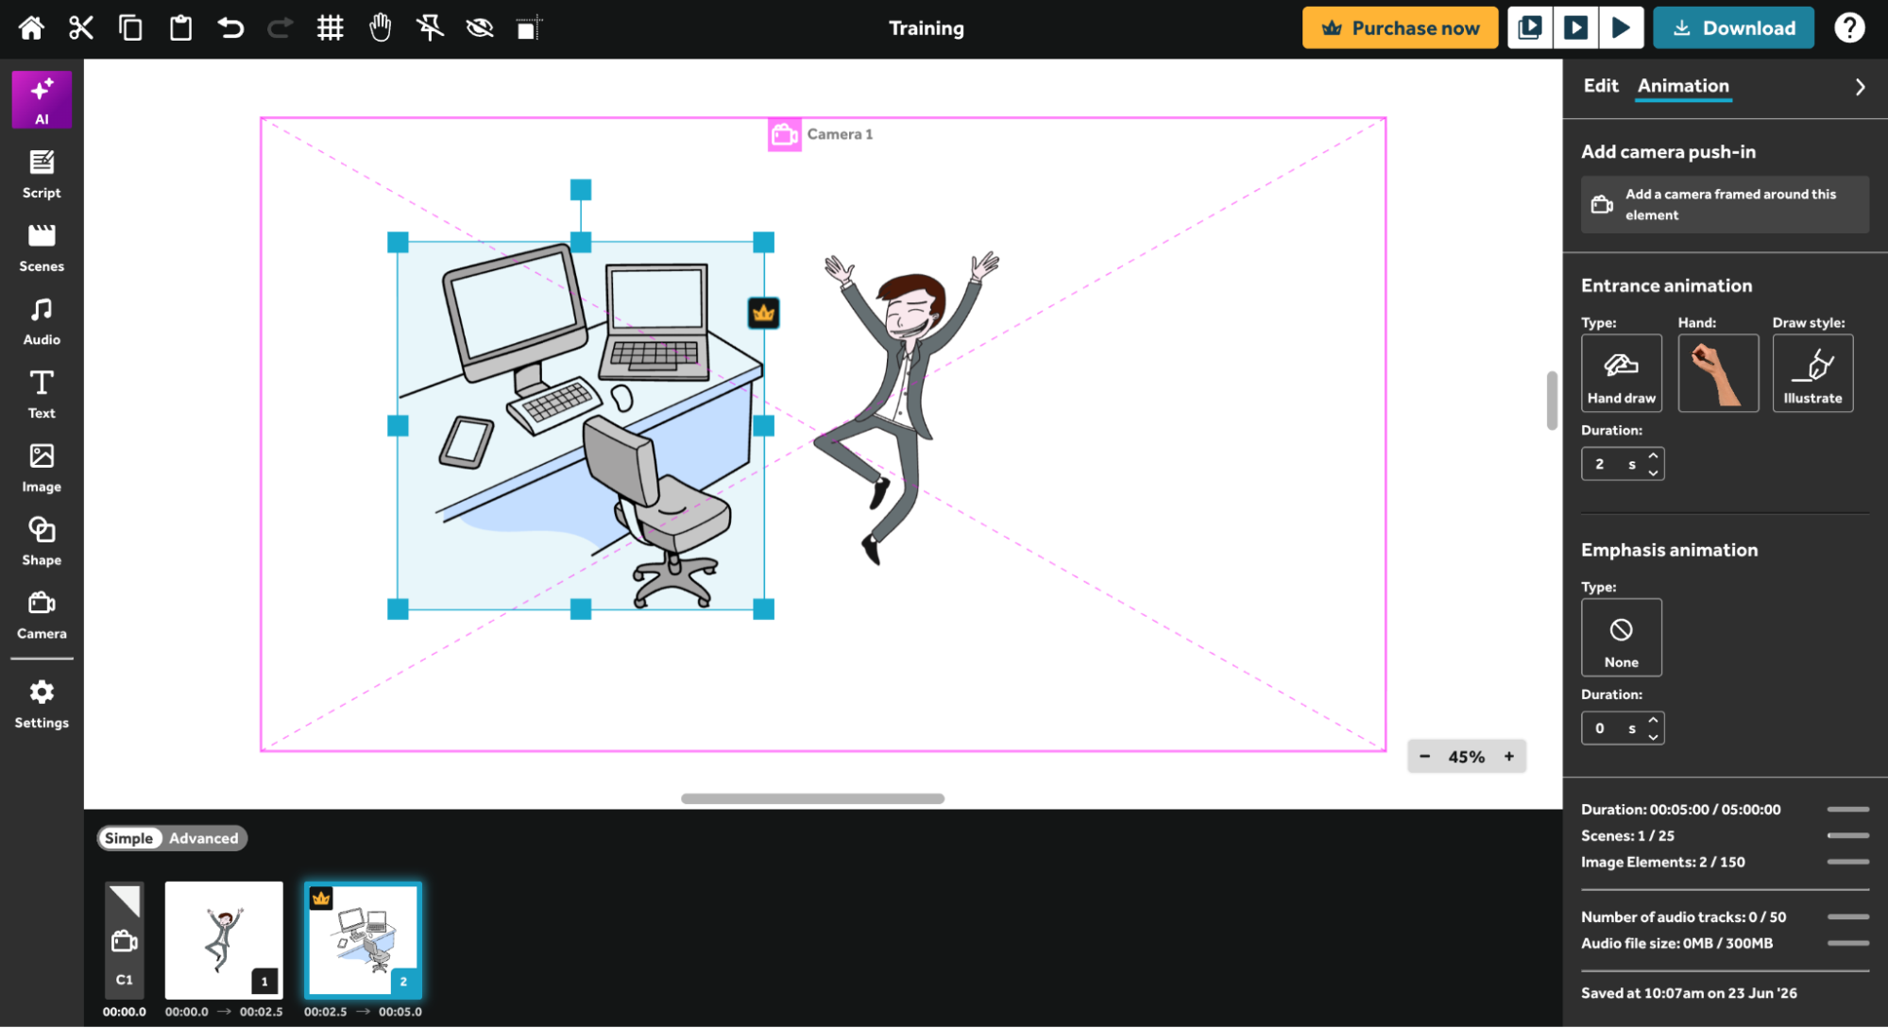Image resolution: width=1888 pixels, height=1028 pixels.
Task: Select timeline thumbnail 2 office desk
Action: (x=363, y=940)
